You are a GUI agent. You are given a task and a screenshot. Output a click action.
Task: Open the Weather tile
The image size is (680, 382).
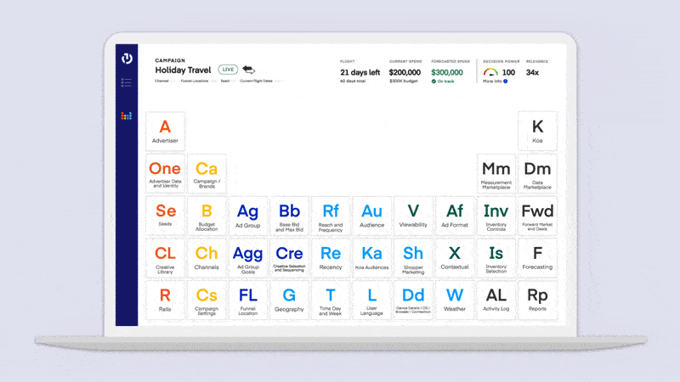coord(455,301)
